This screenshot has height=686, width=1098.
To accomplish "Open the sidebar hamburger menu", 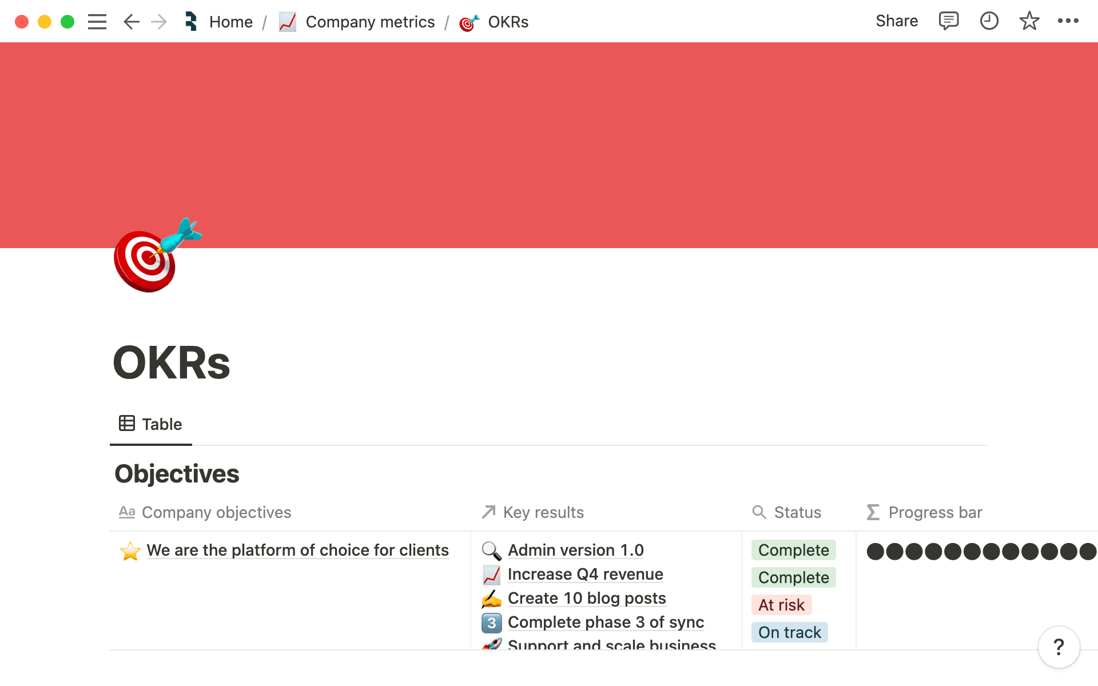I will pos(97,22).
